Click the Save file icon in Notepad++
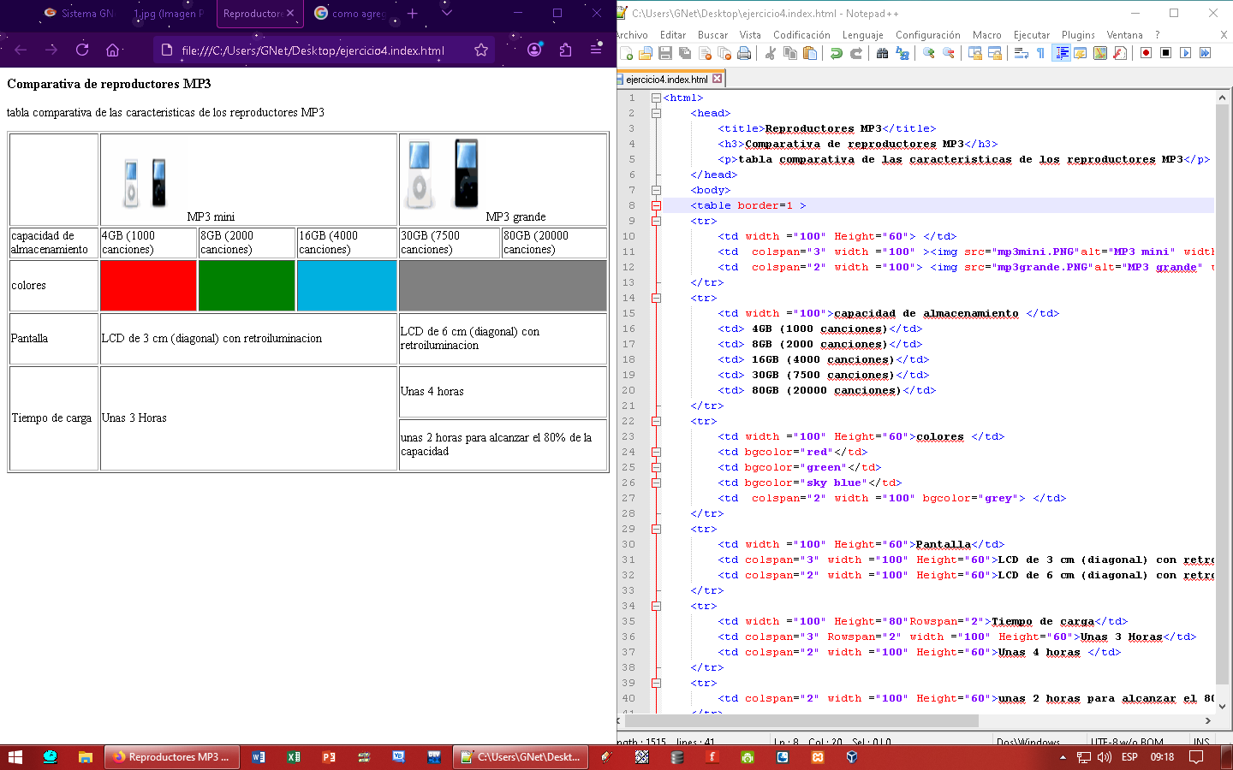The height and width of the screenshot is (770, 1233). [665, 53]
